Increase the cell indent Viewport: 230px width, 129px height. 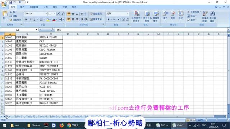tap(86, 19)
